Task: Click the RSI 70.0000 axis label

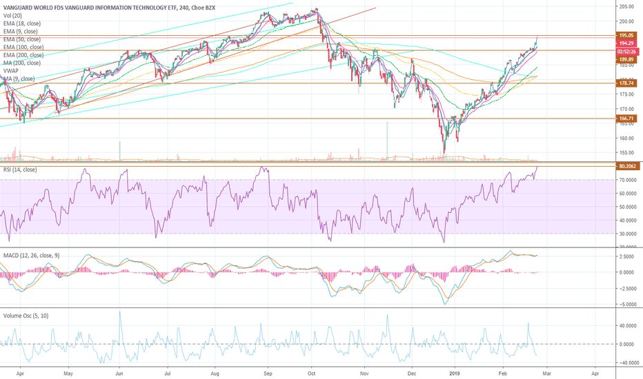Action: coord(628,180)
